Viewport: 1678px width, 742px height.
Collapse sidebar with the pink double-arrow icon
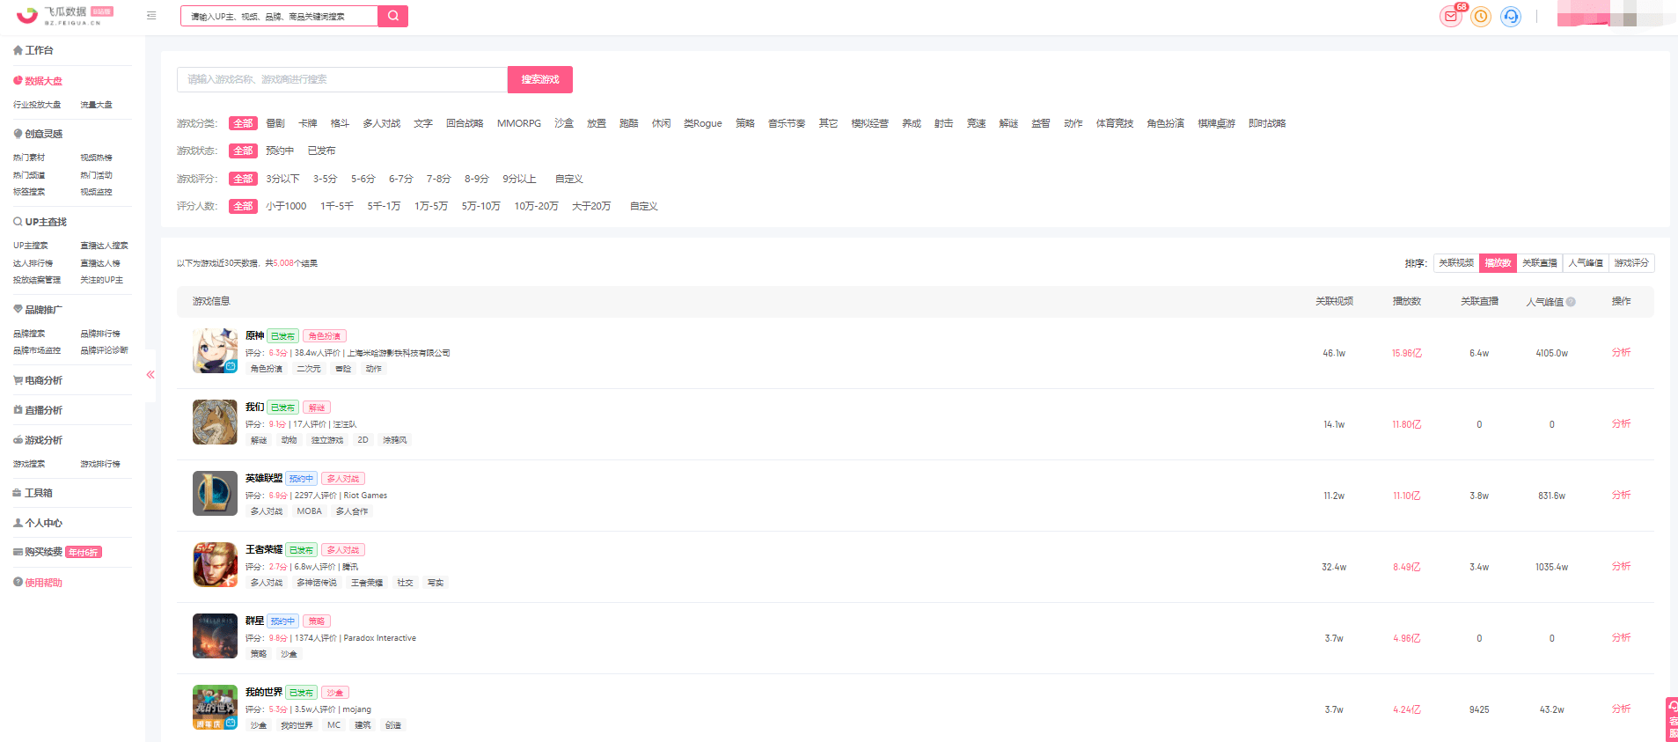coord(150,375)
